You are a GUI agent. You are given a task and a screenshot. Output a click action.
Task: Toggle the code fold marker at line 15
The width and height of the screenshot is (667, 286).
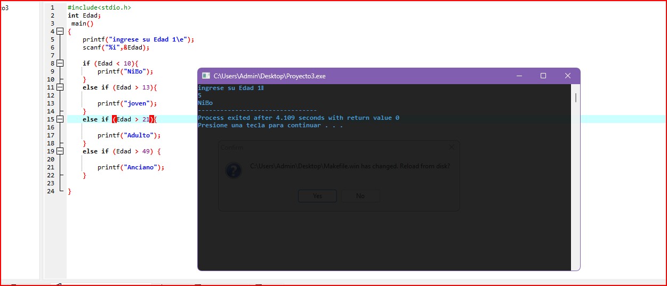[x=60, y=119]
